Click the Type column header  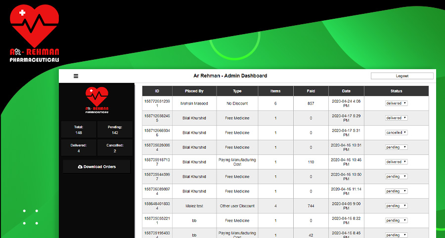pos(237,91)
